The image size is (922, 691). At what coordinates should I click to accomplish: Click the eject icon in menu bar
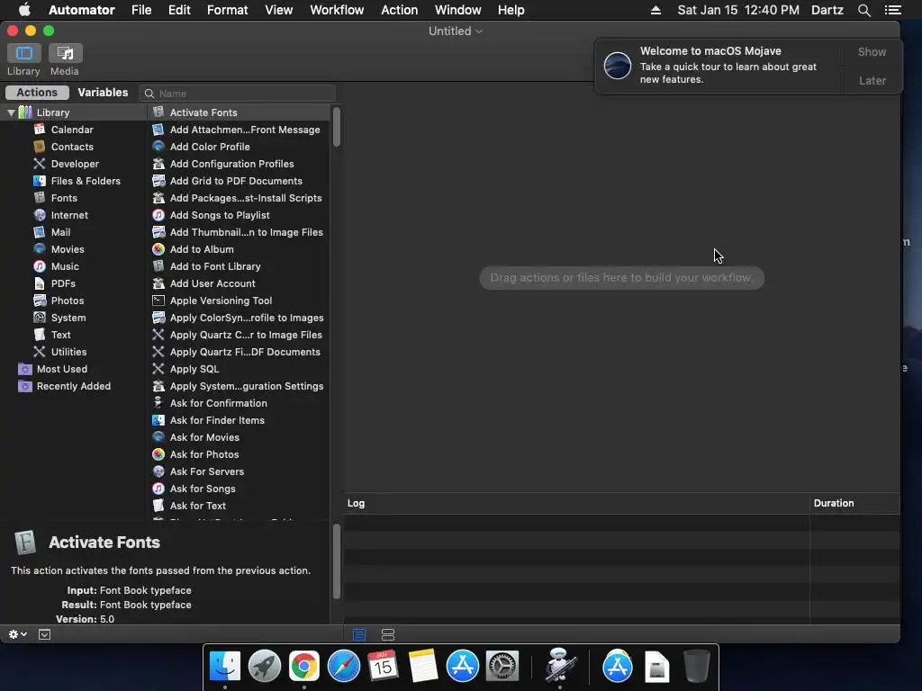coord(655,10)
